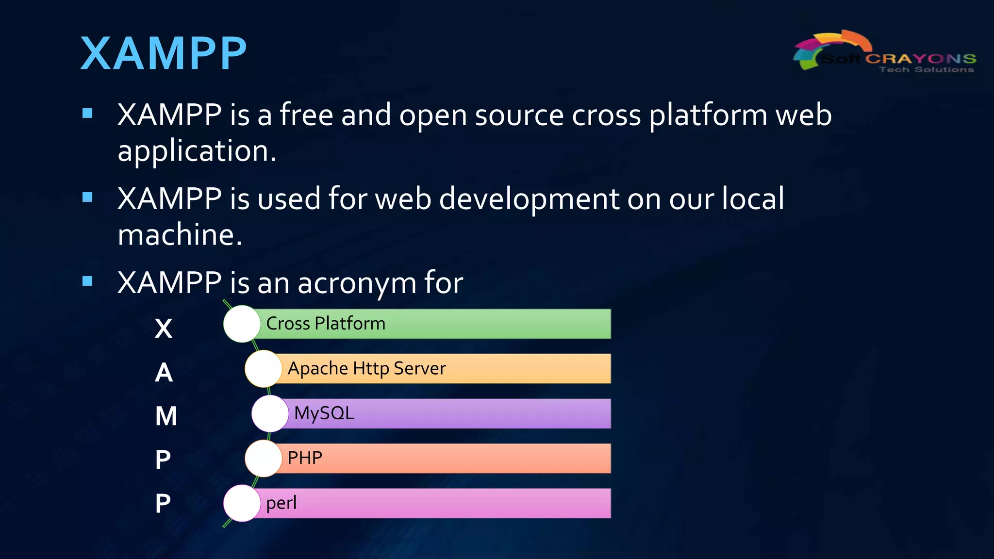Viewport: 994px width, 559px height.
Task: Click the letter P next to the perl bar
Action: click(x=163, y=503)
